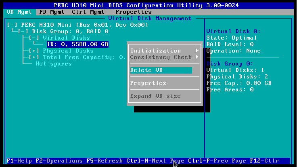Screen dimensions: 297x167
Task: Click F1-Help in the bottom bar
Action: pyautogui.click(x=20, y=161)
